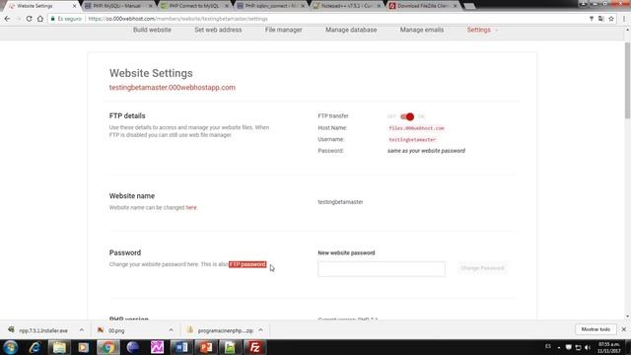Open the browser home page icon
Screen dimensions: 631x355
[x=40, y=19]
